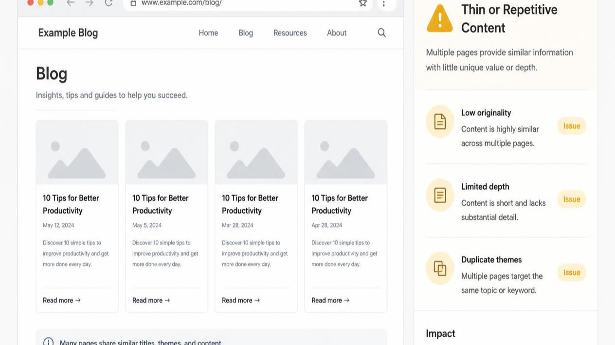This screenshot has height=345, width=615.
Task: Click the "Blog" page heading
Action: [x=52, y=74]
